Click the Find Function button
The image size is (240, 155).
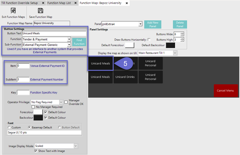click(x=79, y=42)
